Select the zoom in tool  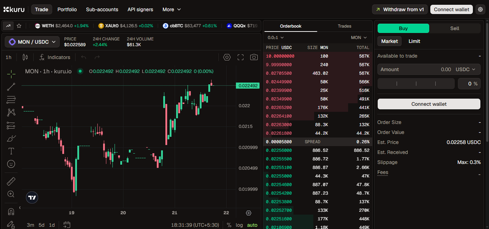click(x=11, y=194)
